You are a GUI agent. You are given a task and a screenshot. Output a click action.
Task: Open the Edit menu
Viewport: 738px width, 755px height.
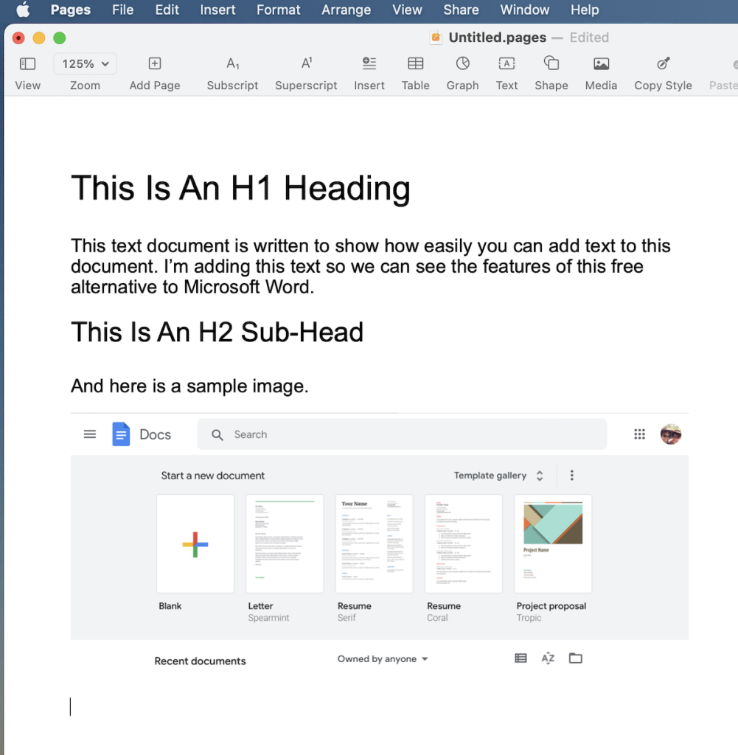[167, 10]
